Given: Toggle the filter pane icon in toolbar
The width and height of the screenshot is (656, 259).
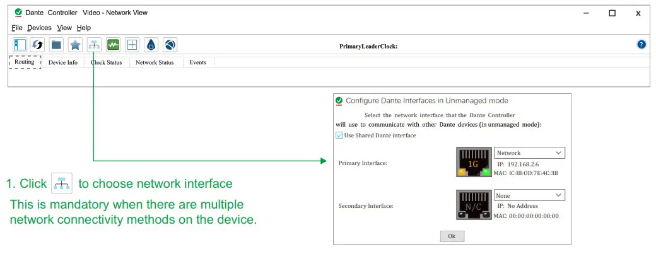Looking at the screenshot, I should coord(20,44).
